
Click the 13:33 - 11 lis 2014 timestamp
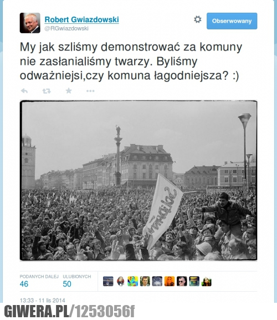coord(43,301)
